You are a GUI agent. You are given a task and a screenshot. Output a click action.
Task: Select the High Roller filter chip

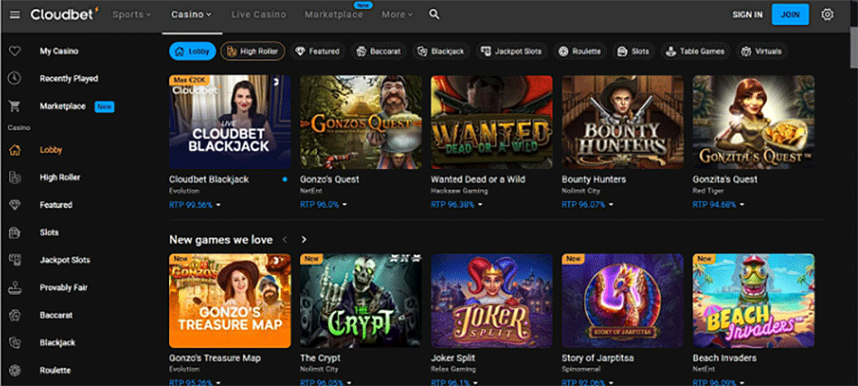[x=253, y=52]
